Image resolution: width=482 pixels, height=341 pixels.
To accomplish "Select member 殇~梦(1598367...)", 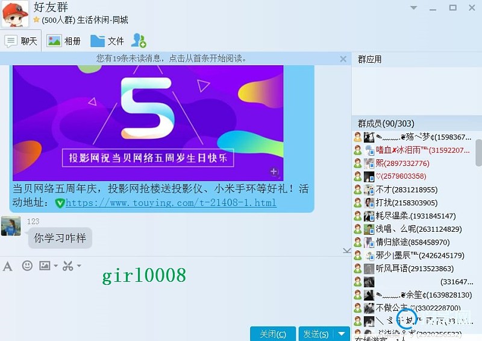I will [x=415, y=137].
